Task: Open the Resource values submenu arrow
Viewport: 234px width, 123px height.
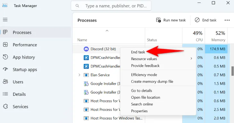Action: [x=191, y=58]
